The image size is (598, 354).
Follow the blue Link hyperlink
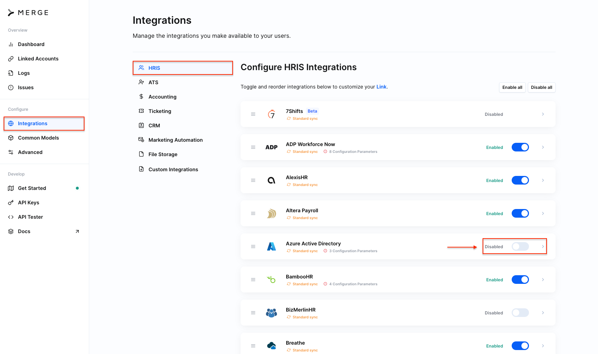[x=381, y=87]
